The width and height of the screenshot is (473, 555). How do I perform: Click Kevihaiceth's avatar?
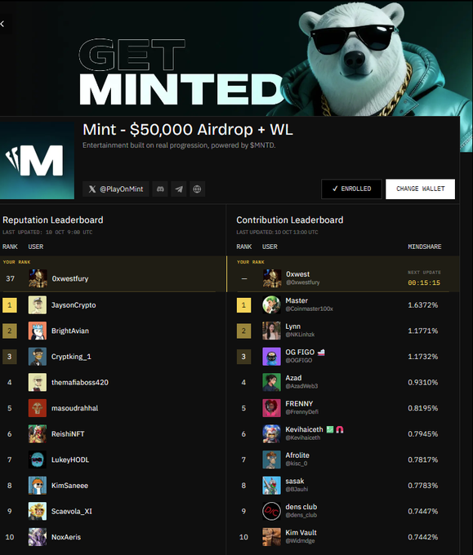click(x=271, y=434)
